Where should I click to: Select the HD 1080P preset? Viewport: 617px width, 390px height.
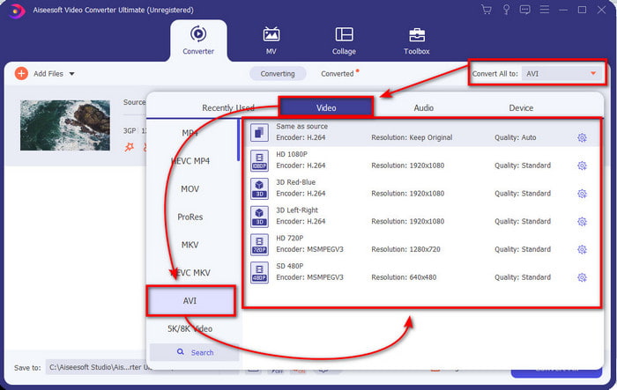tap(422, 160)
